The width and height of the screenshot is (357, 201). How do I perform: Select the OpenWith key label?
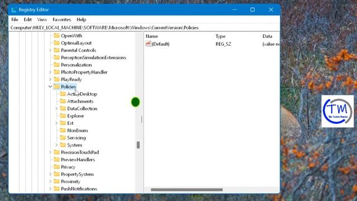(71, 36)
